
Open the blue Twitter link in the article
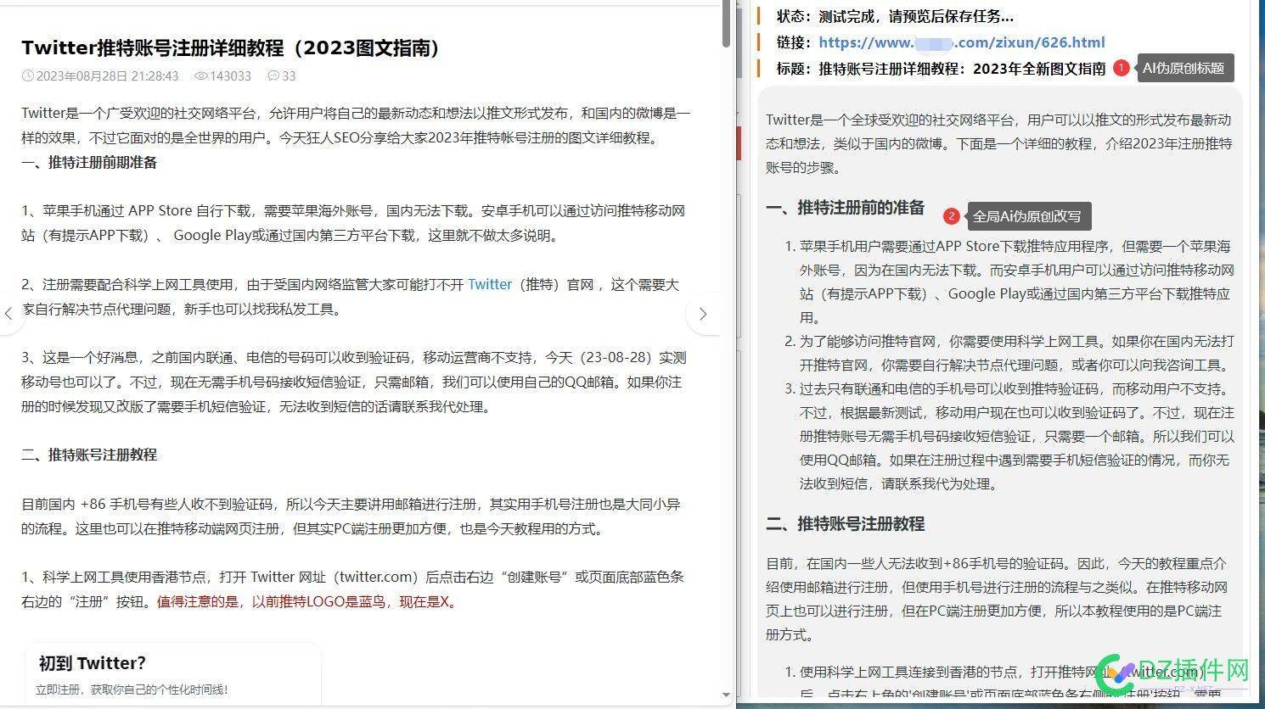coord(490,285)
